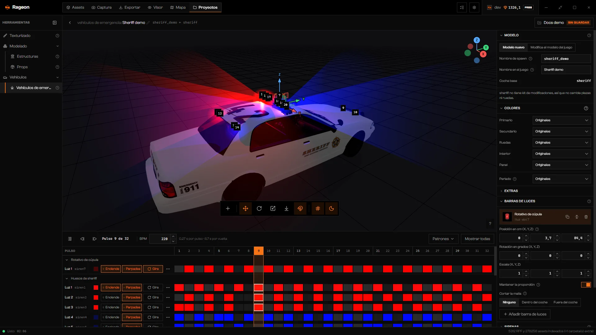The image size is (596, 335).
Task: Duplicate the Rotativo de cúpula light bar
Action: (567, 217)
